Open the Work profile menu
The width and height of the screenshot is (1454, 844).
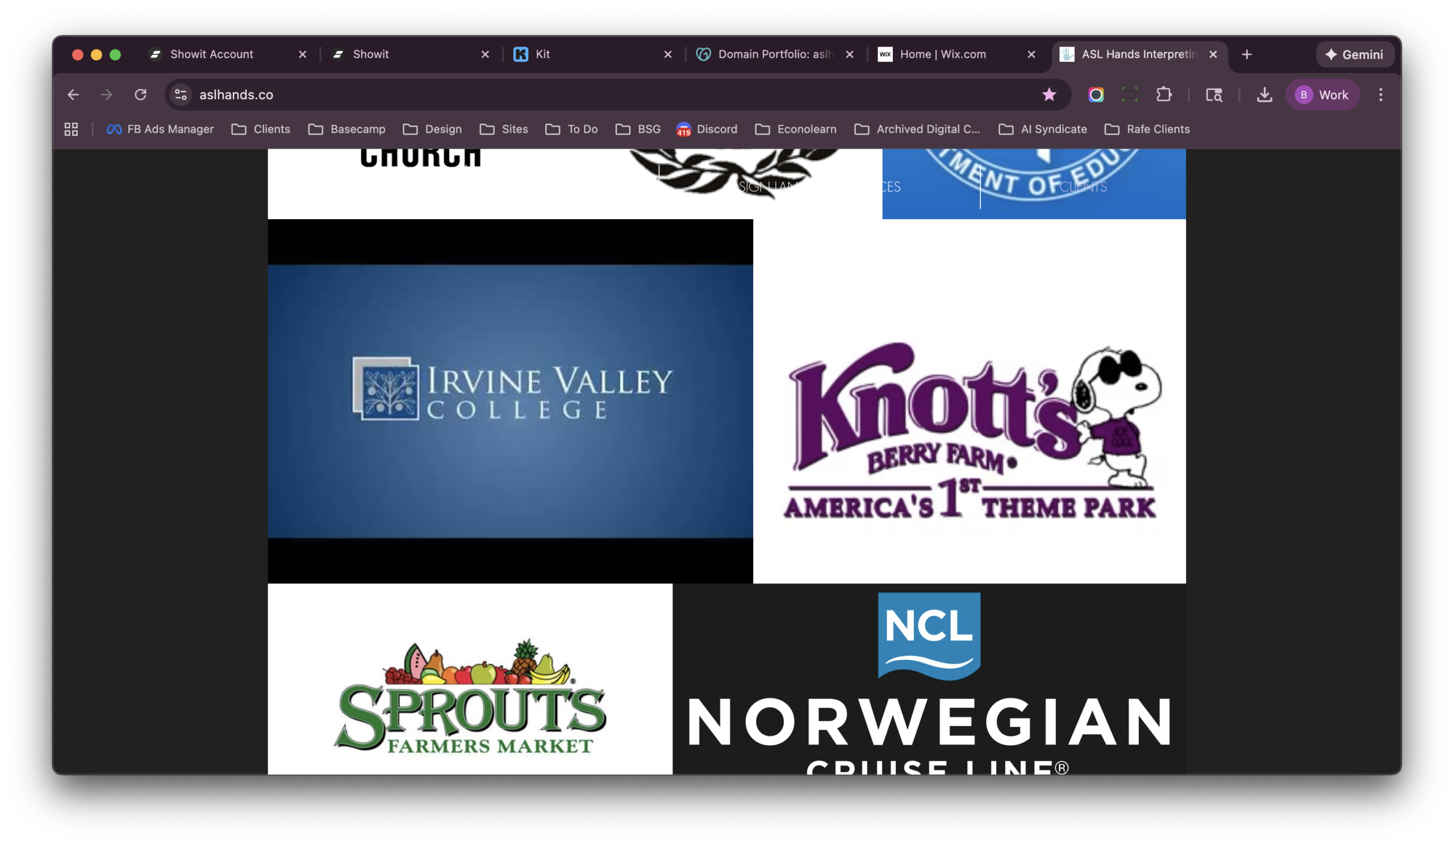1322,95
